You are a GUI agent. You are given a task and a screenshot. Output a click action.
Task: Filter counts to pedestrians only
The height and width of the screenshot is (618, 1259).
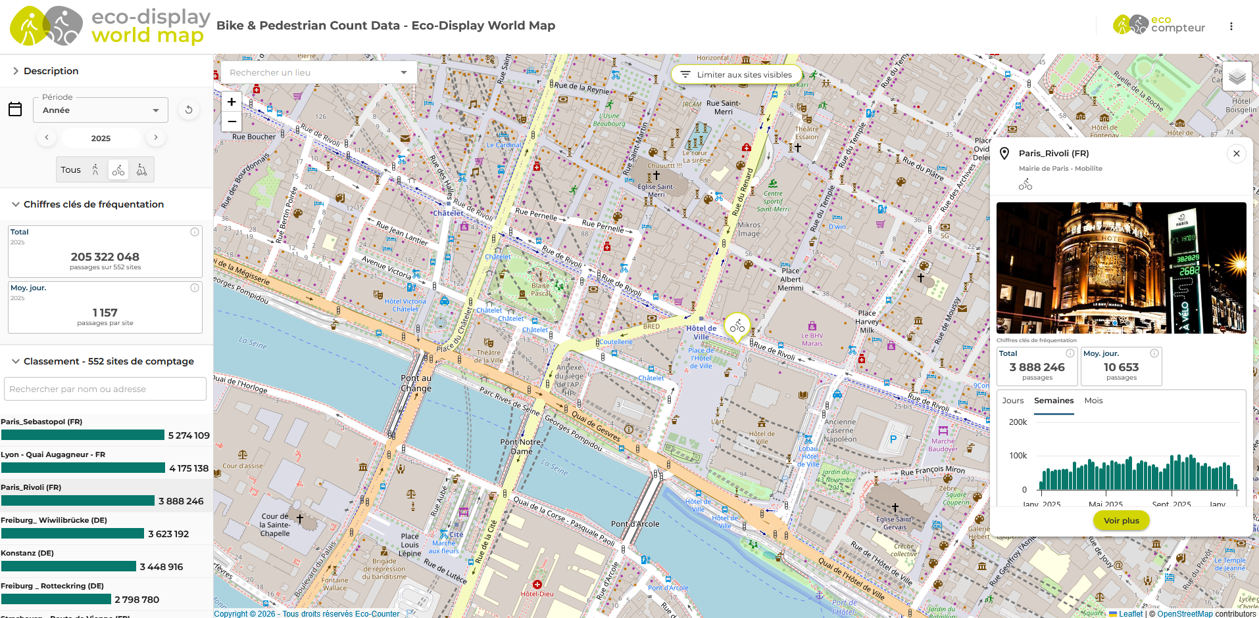[x=95, y=170]
